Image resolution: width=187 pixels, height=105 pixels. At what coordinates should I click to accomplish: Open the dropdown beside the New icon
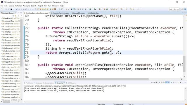(x=4, y=9)
